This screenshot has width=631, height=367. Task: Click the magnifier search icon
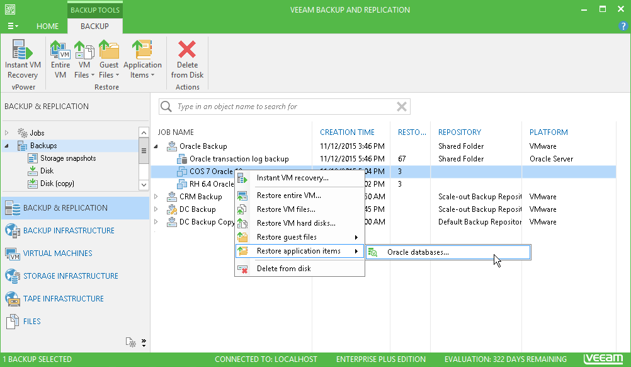(x=166, y=107)
